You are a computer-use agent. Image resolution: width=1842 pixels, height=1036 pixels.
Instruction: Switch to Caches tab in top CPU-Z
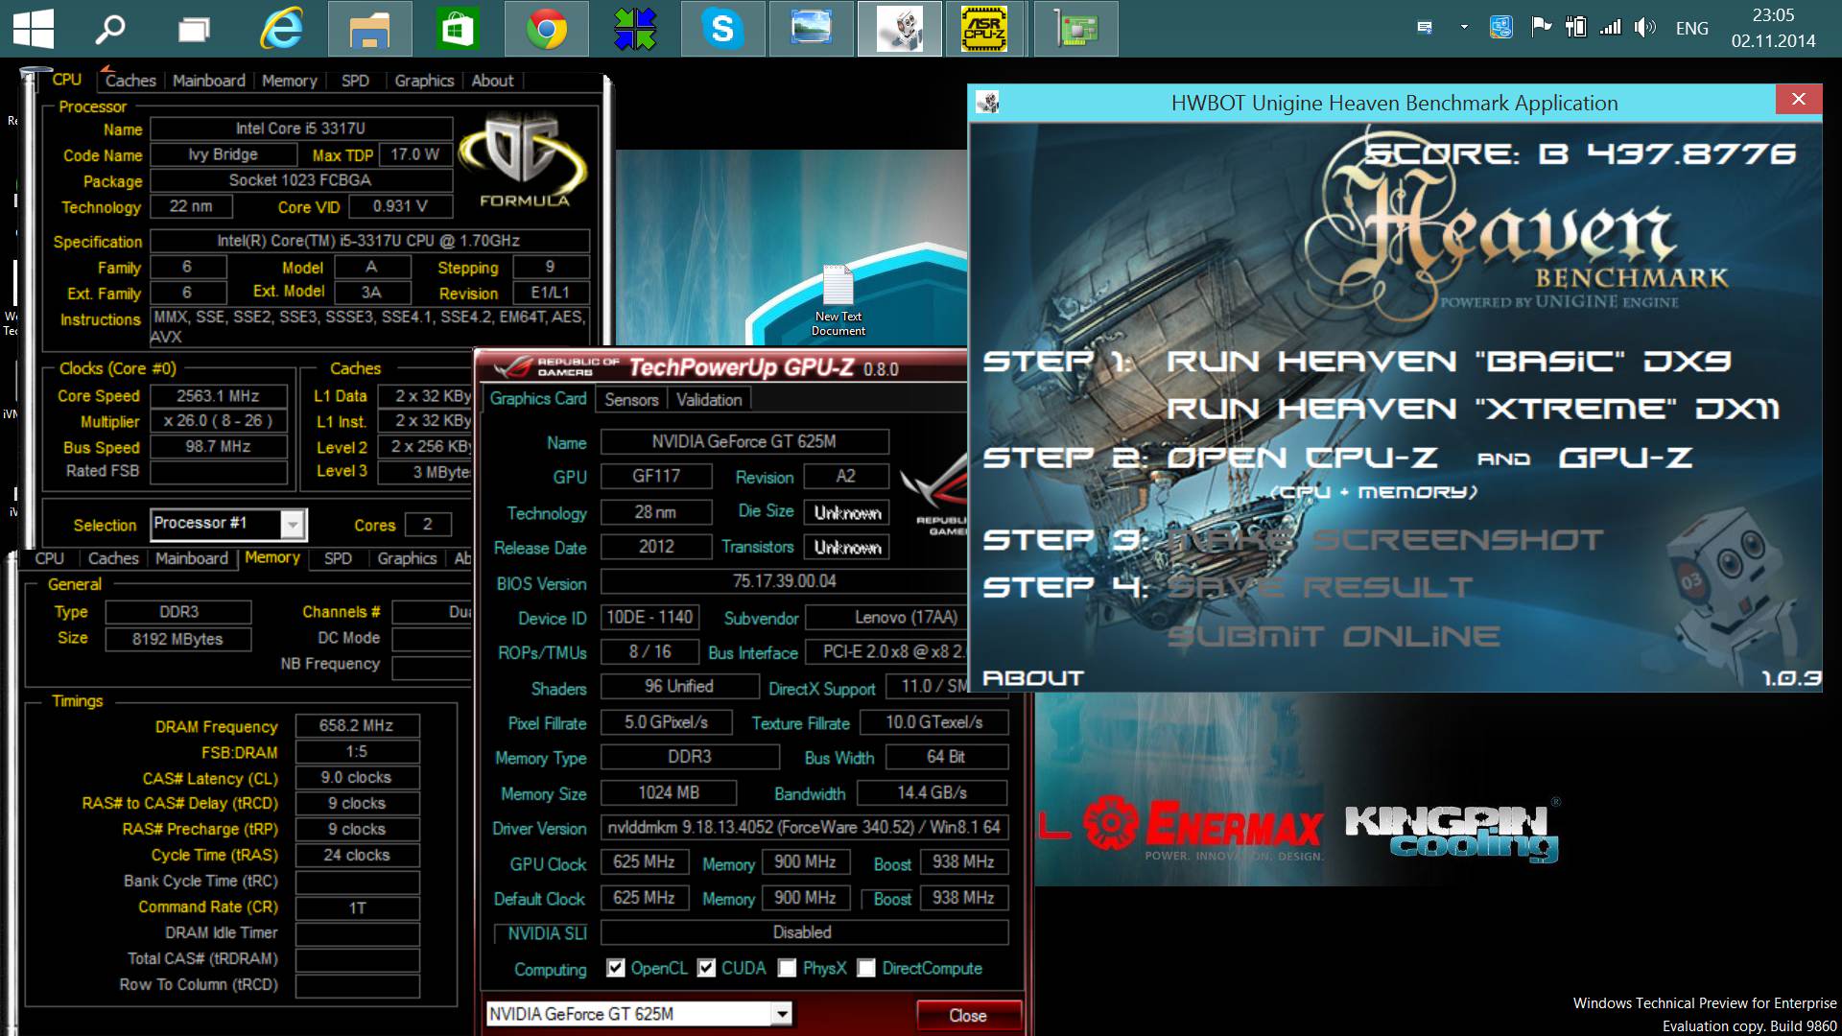130,81
